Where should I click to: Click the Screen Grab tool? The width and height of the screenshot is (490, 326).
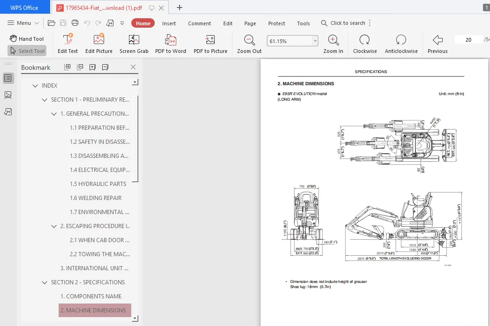point(134,44)
